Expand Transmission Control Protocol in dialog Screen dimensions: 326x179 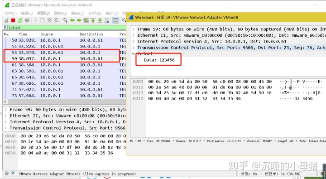[134, 48]
